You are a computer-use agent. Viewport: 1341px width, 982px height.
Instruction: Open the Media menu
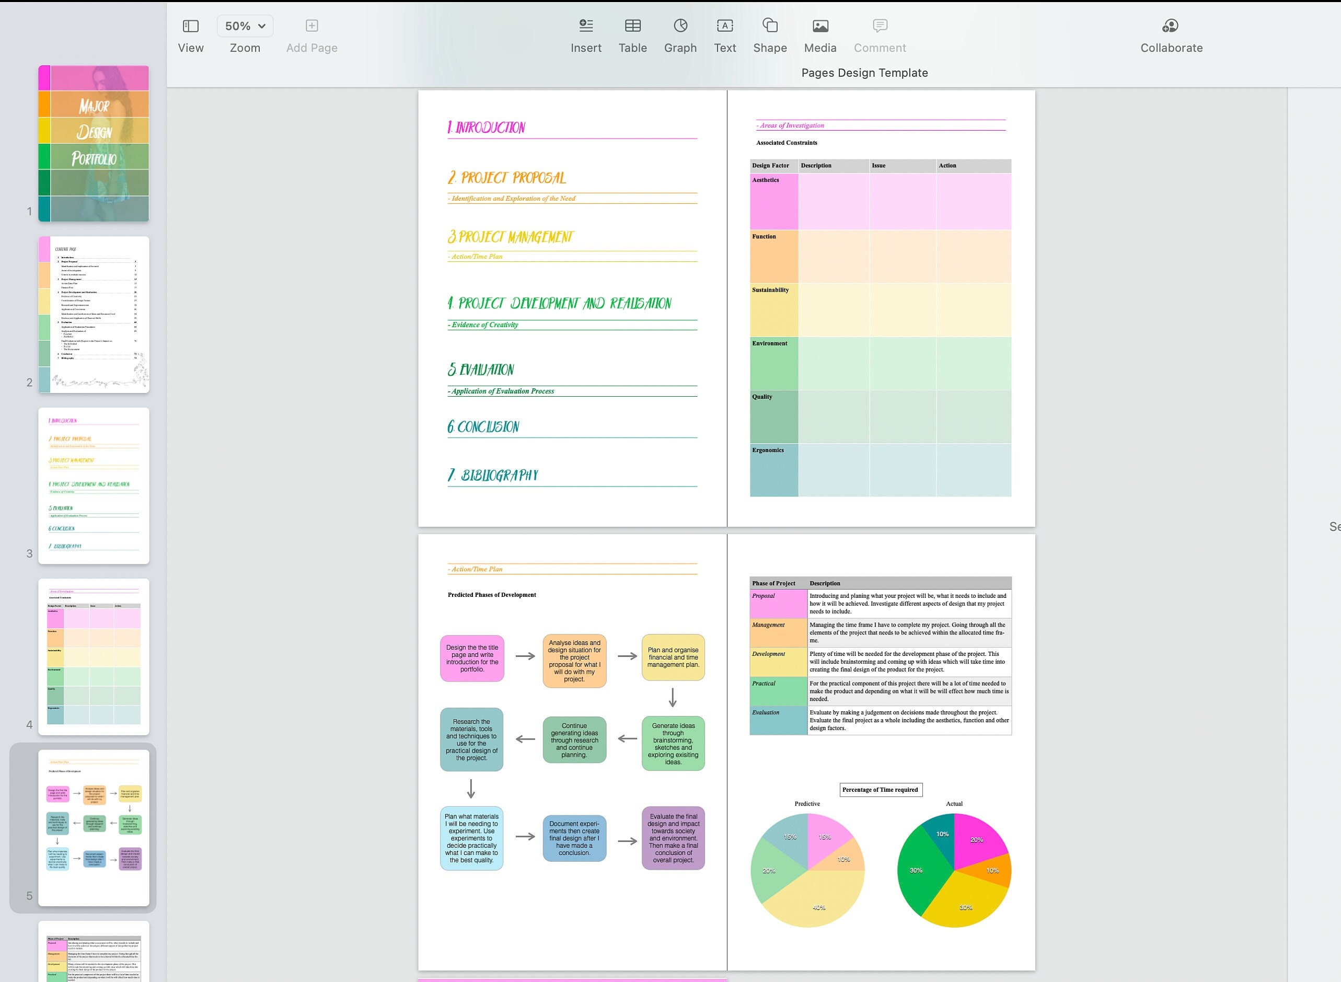(x=819, y=35)
